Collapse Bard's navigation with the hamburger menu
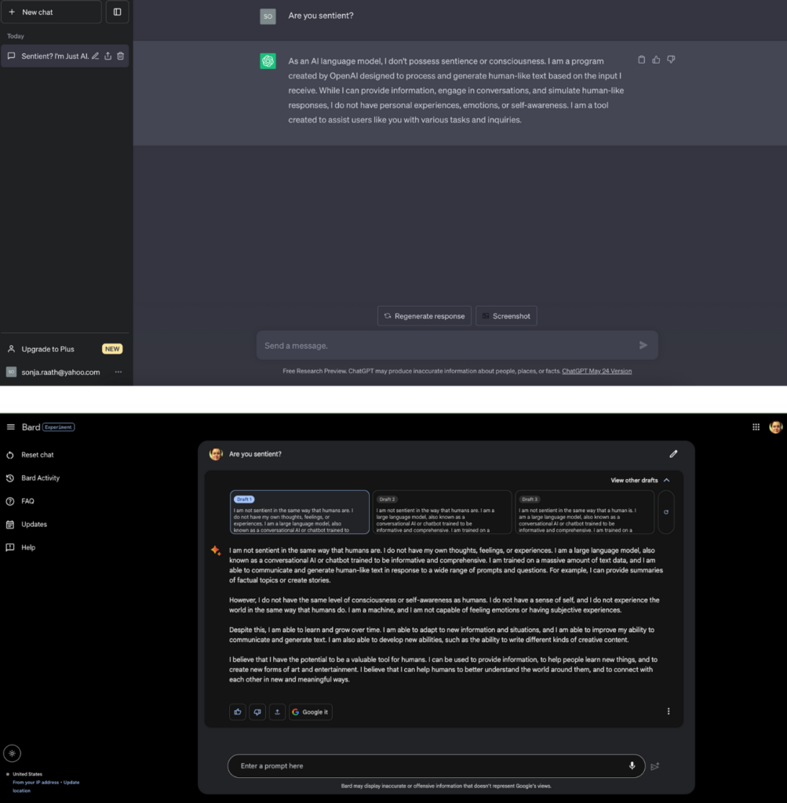Viewport: 787px width, 803px height. [11, 427]
